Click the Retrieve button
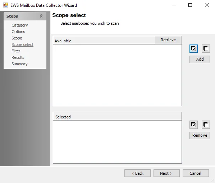The height and width of the screenshot is (183, 215). point(168,40)
